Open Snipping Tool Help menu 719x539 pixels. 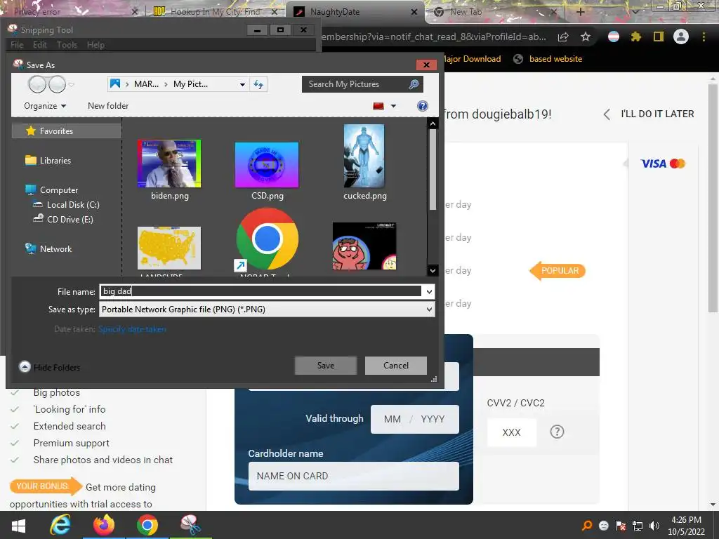click(x=95, y=45)
